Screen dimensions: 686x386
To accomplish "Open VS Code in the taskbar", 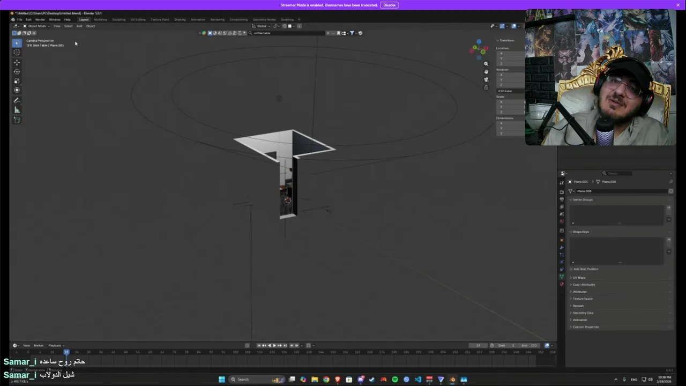I will pyautogui.click(x=418, y=380).
